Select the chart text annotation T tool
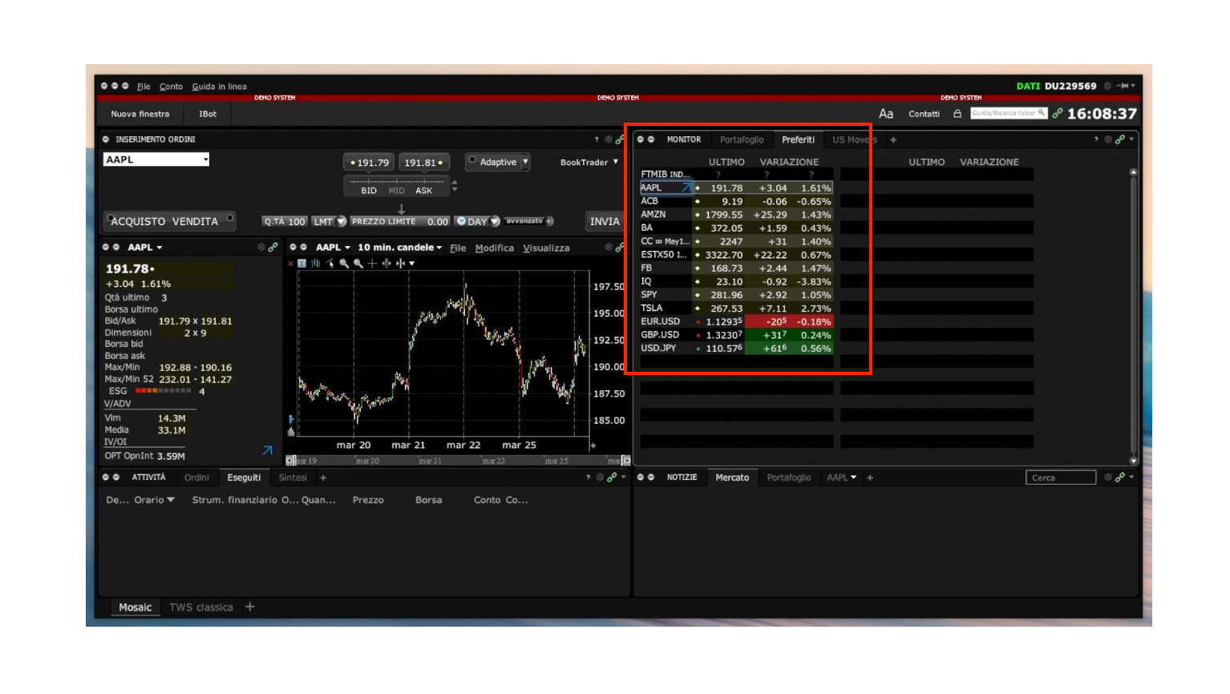 point(302,264)
